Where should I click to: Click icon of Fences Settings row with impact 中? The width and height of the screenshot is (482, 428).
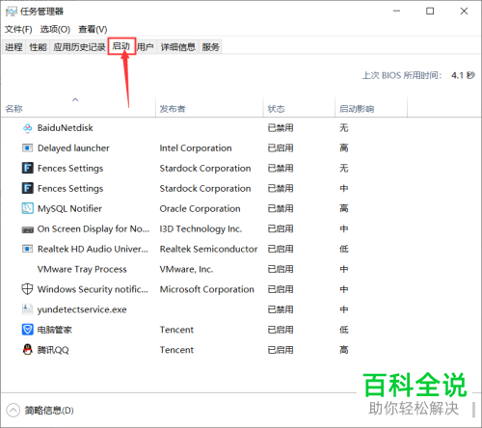click(x=27, y=188)
